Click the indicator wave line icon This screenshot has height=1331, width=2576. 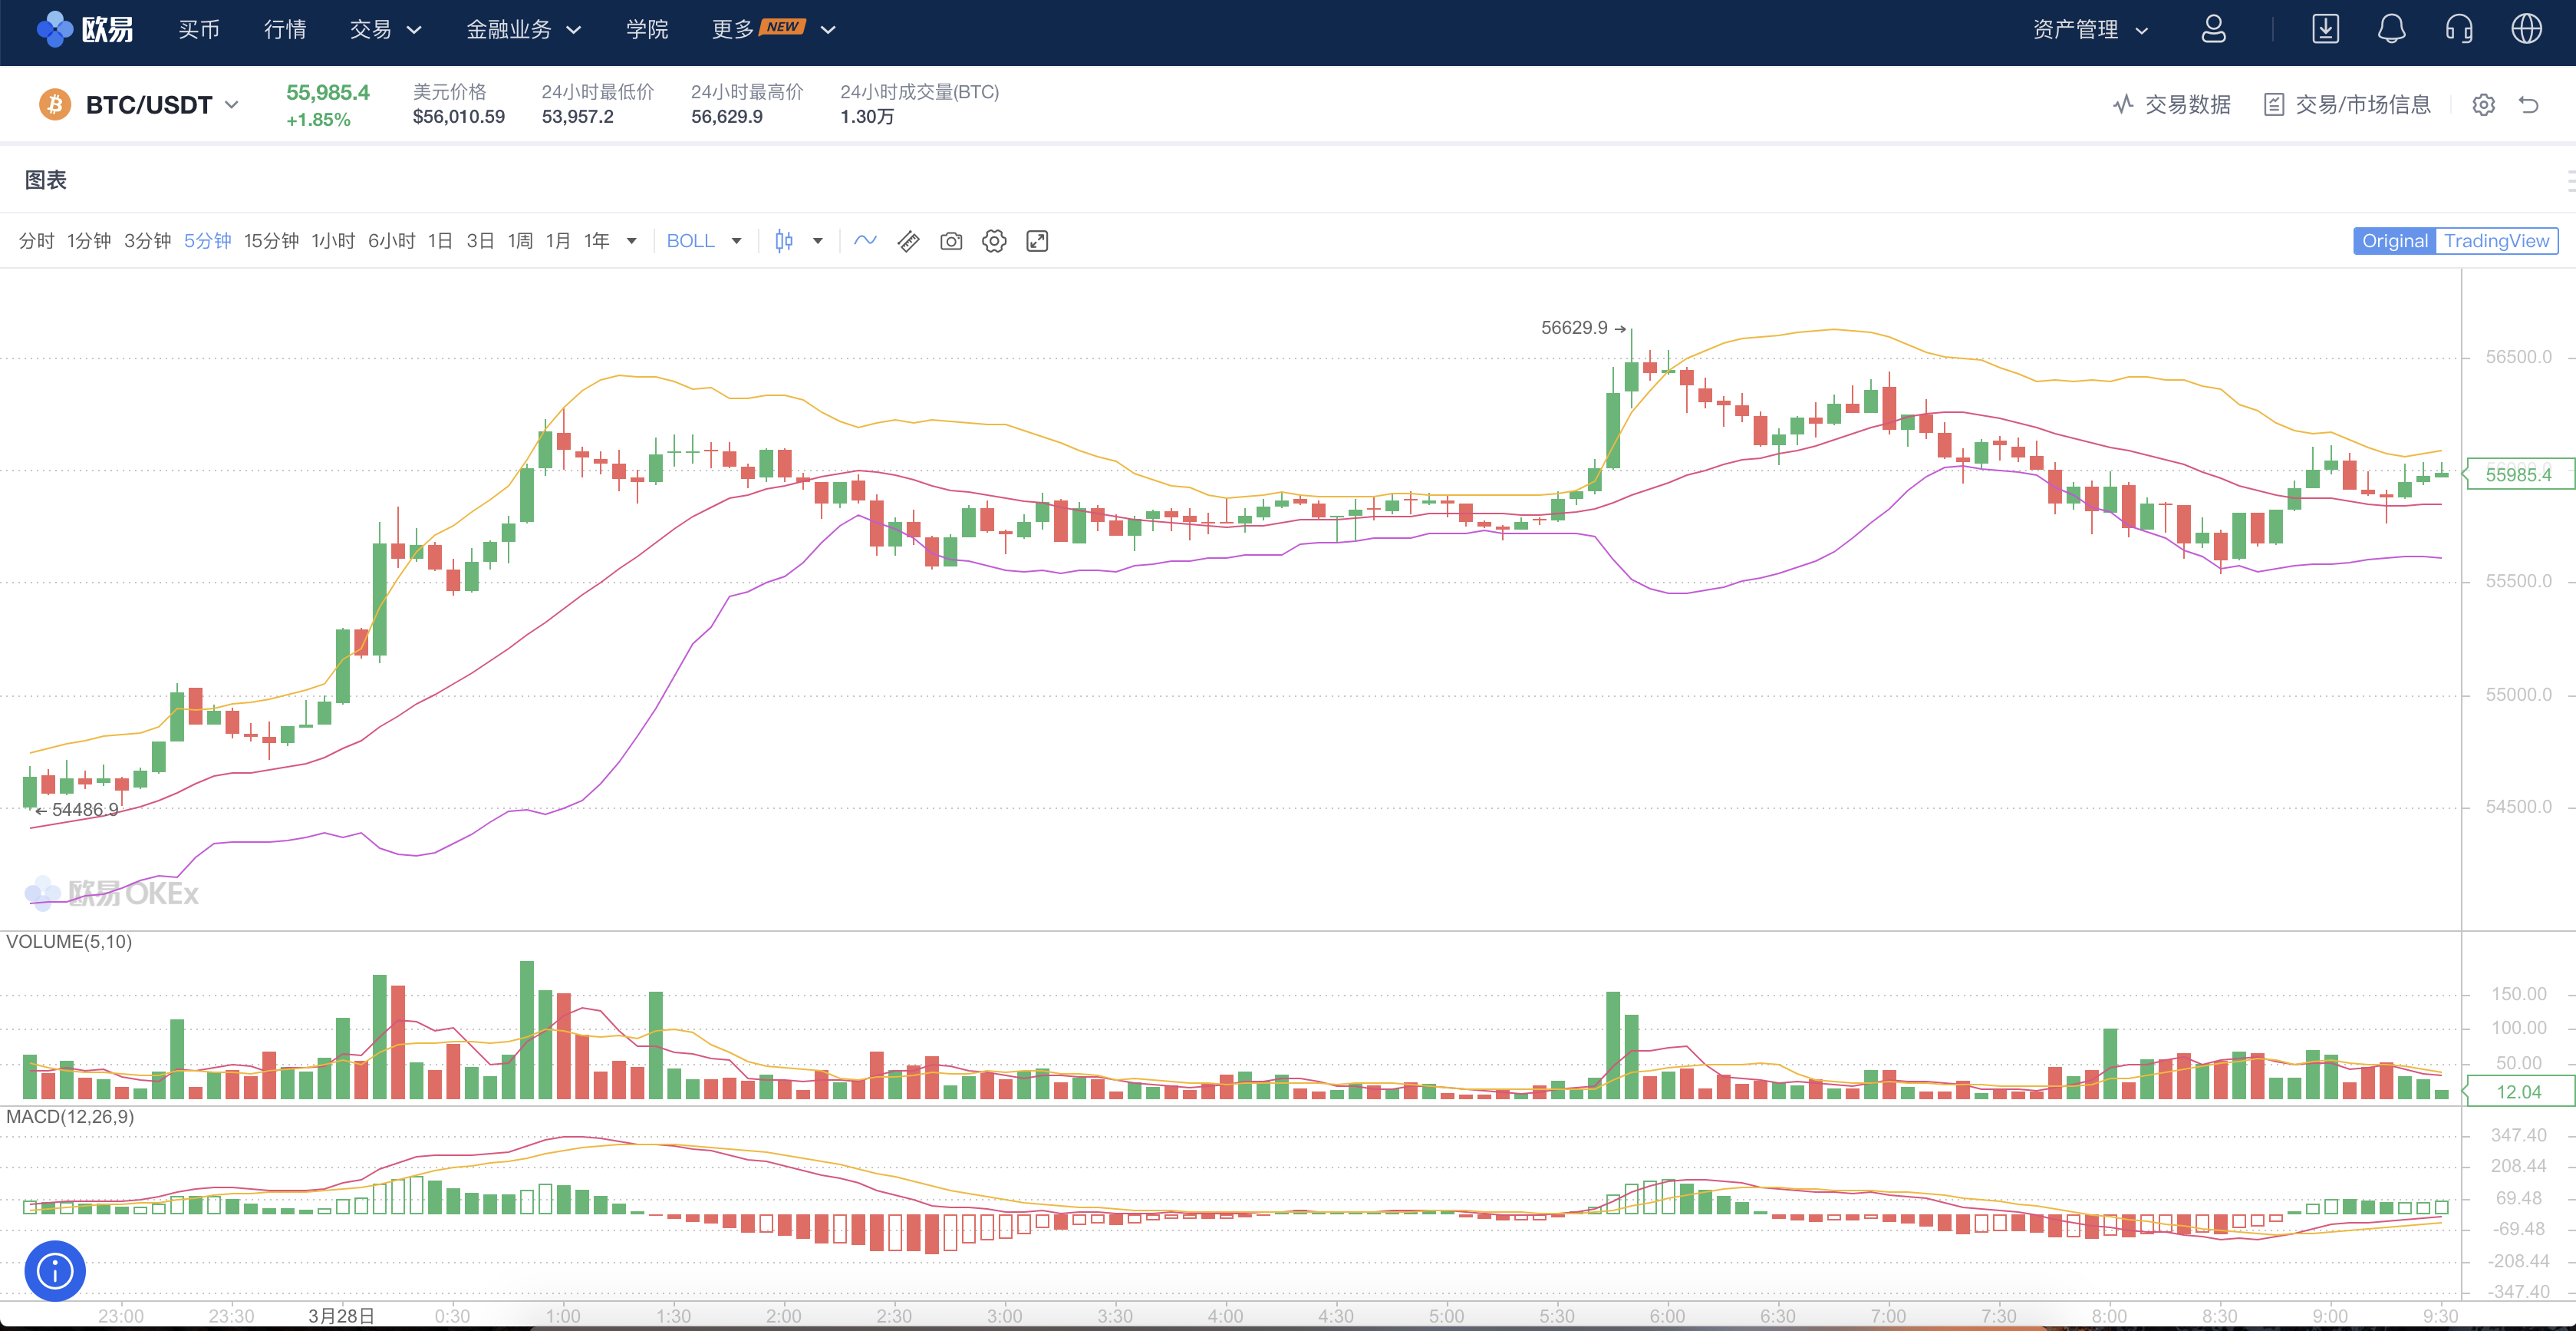[x=865, y=241]
